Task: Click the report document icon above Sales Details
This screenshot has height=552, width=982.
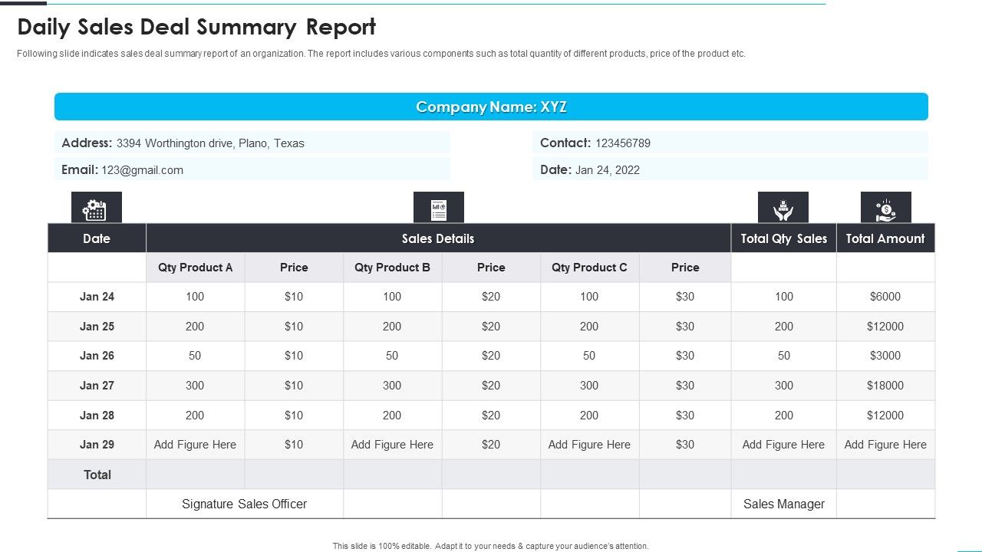Action: pos(439,207)
